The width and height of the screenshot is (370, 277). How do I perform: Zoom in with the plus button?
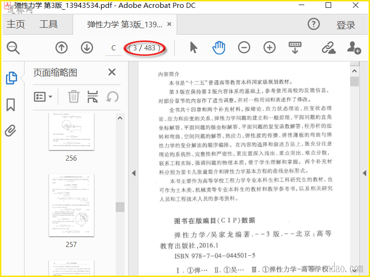(270, 48)
